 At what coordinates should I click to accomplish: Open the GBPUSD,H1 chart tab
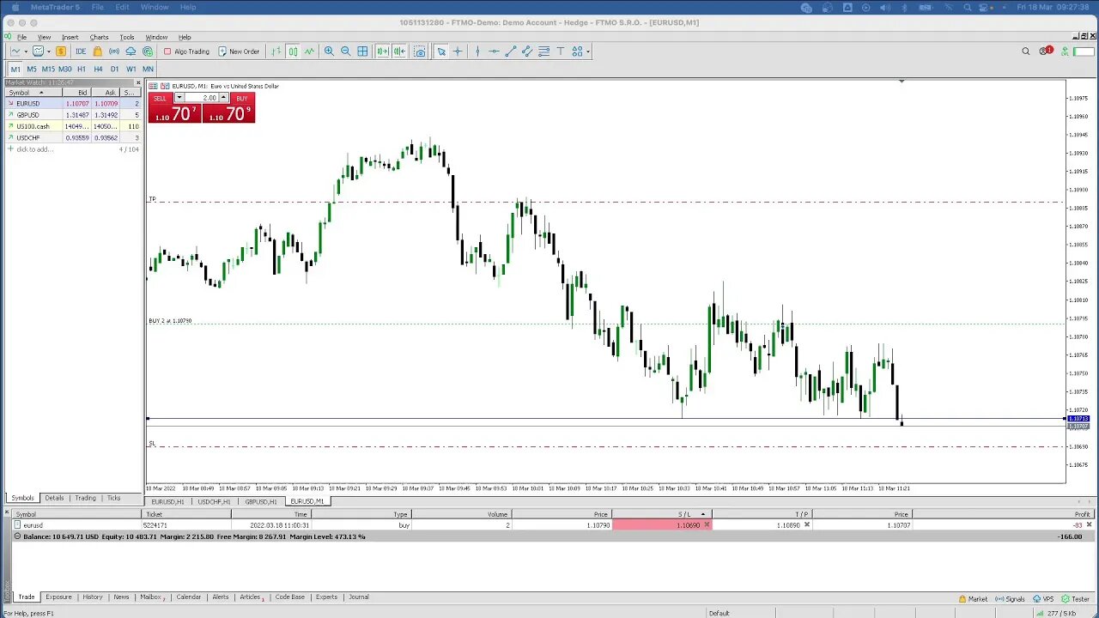261,501
